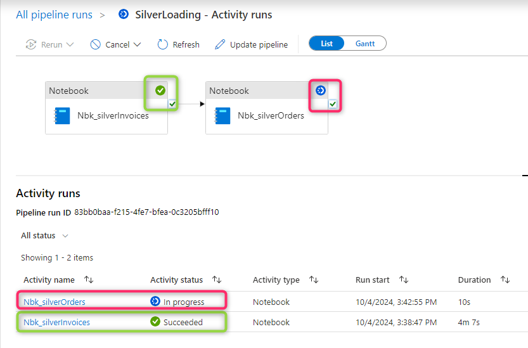
Task: Select the Nbk_silverInvoices activity node label
Action: pos(113,115)
